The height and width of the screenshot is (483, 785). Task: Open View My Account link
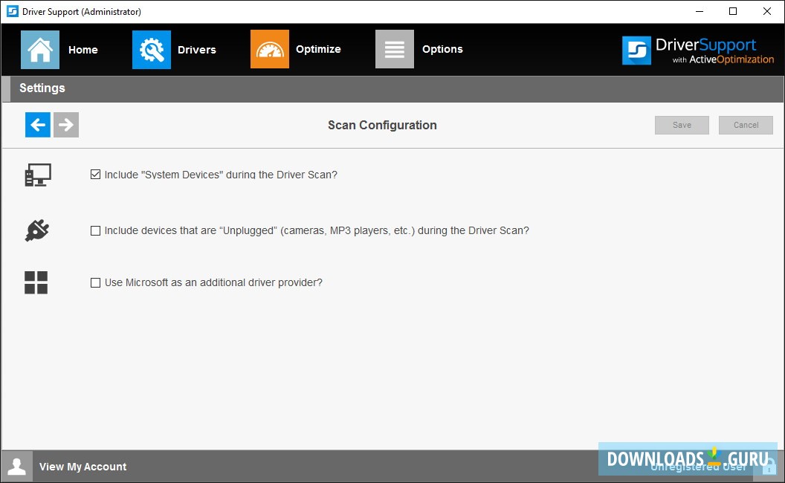point(83,467)
